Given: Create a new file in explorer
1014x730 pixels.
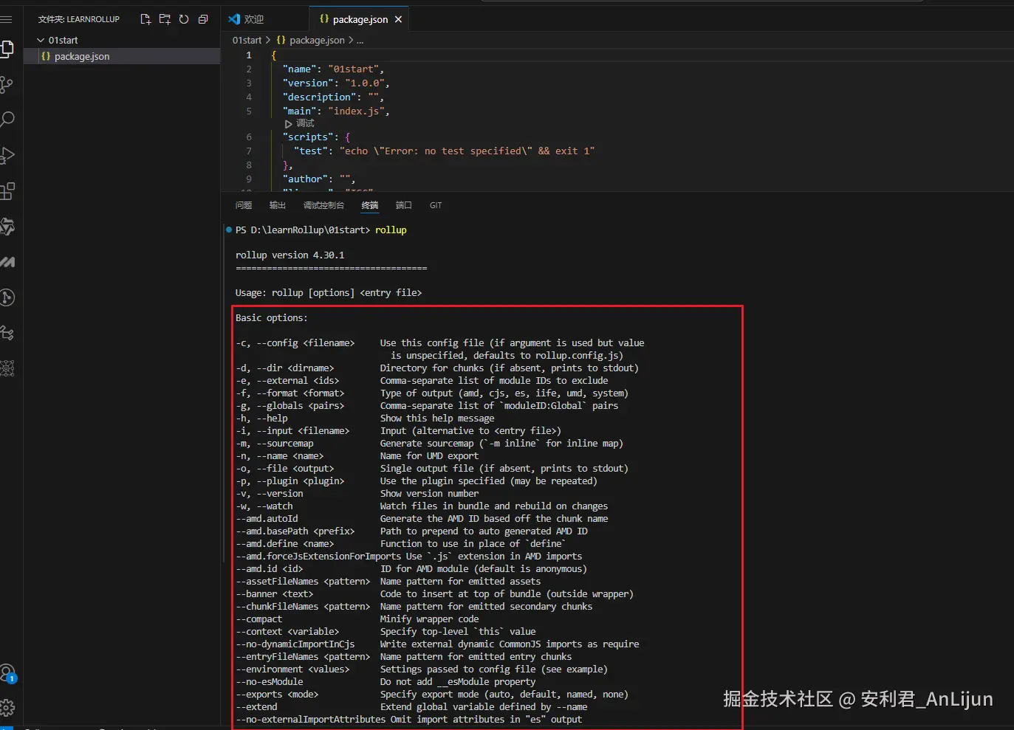Looking at the screenshot, I should tap(145, 19).
